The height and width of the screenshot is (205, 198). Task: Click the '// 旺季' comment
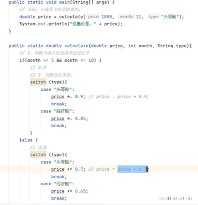38,67
